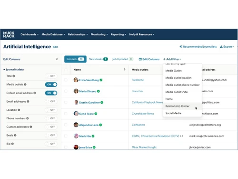Enable the Bio column toggle

(x=51, y=144)
